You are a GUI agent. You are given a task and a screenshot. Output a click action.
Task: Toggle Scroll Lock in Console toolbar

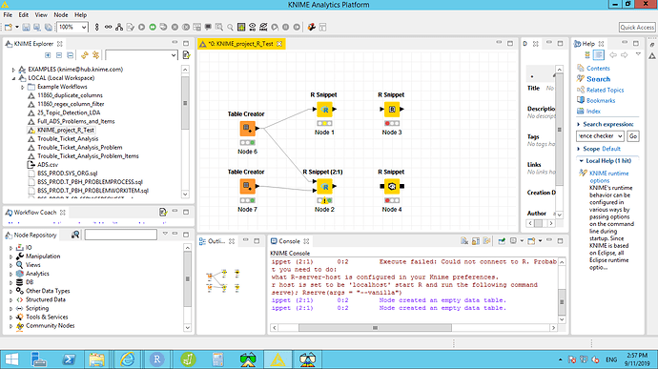pyautogui.click(x=476, y=241)
